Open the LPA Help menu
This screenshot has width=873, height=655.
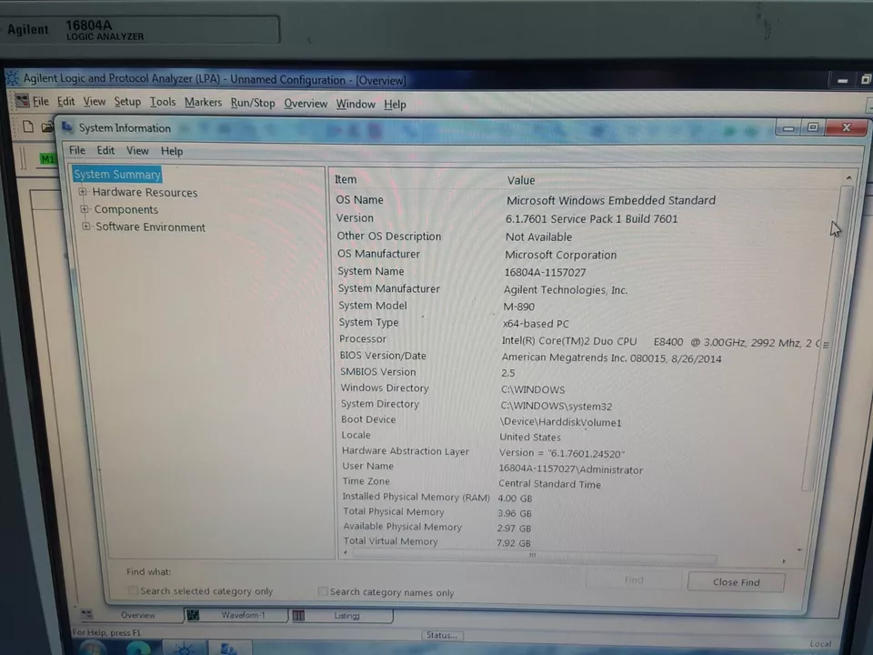[395, 105]
